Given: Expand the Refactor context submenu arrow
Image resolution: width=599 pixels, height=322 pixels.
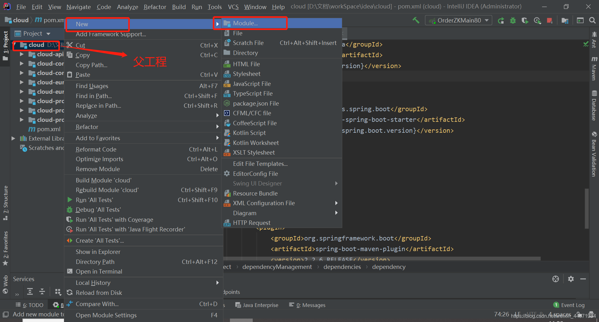Looking at the screenshot, I should pyautogui.click(x=217, y=127).
